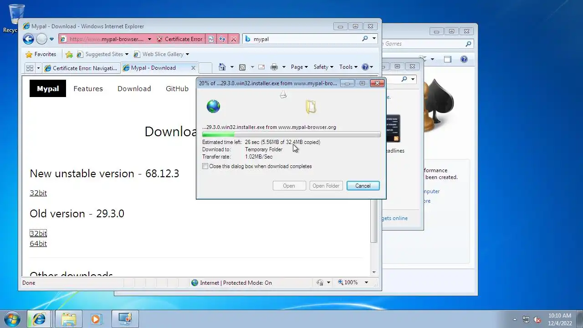Click the 'gets online' link in gadget window
Viewport: 583px width, 328px height.
(x=394, y=218)
